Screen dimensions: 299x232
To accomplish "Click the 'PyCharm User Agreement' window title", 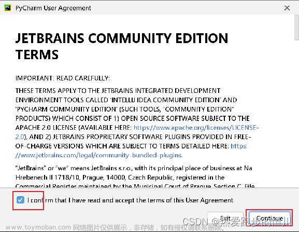I will coord(53,8).
